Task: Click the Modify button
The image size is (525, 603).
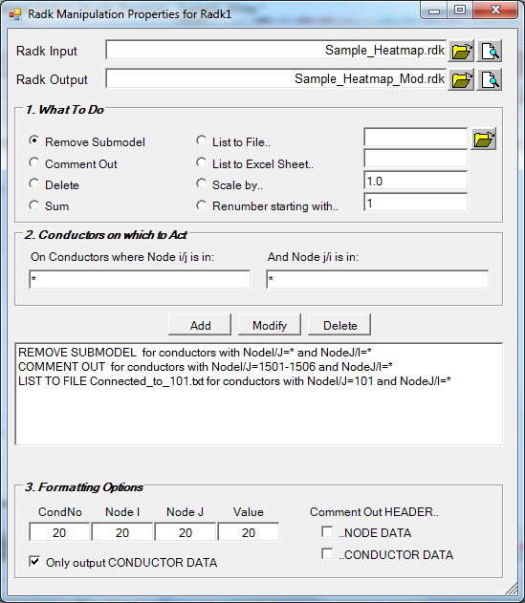Action: pos(270,325)
